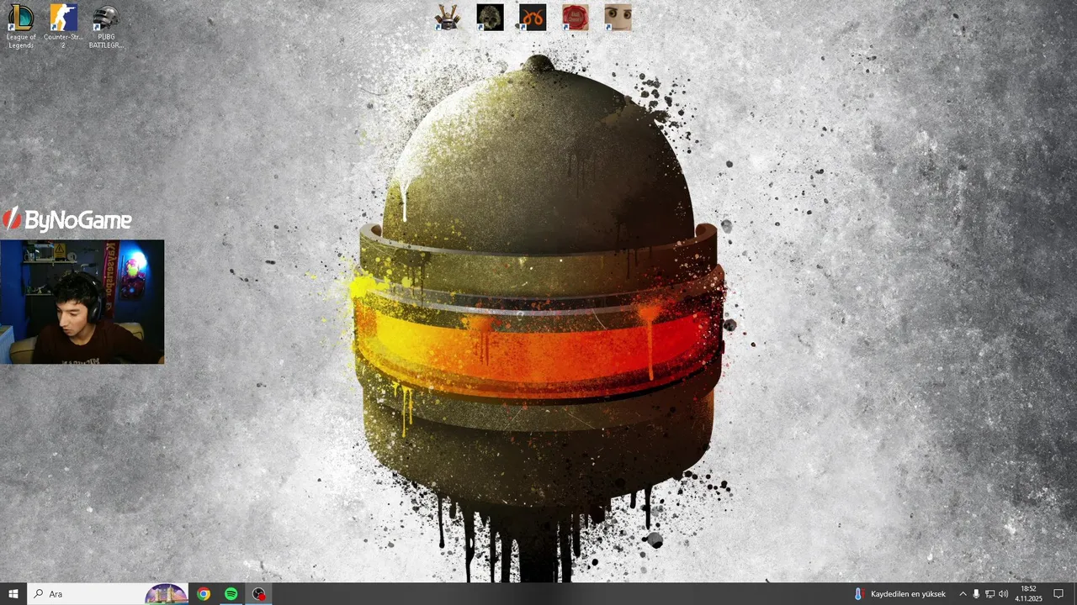Click the thermometer weather icon in taskbar
This screenshot has height=605, width=1077.
tap(858, 594)
